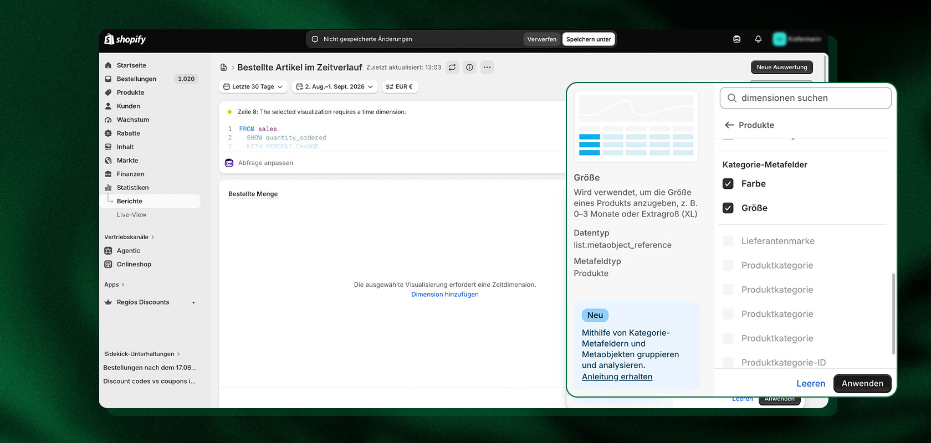Open the three-dot more actions menu
The height and width of the screenshot is (443, 931).
[x=487, y=68]
